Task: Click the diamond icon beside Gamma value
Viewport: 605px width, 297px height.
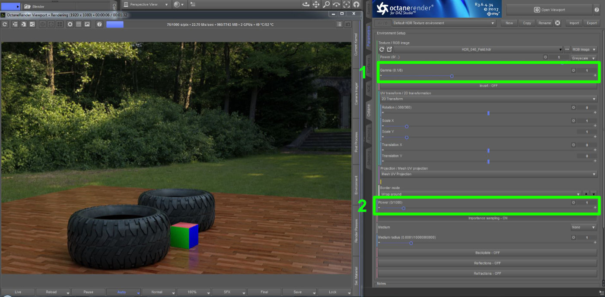Action: pos(573,70)
